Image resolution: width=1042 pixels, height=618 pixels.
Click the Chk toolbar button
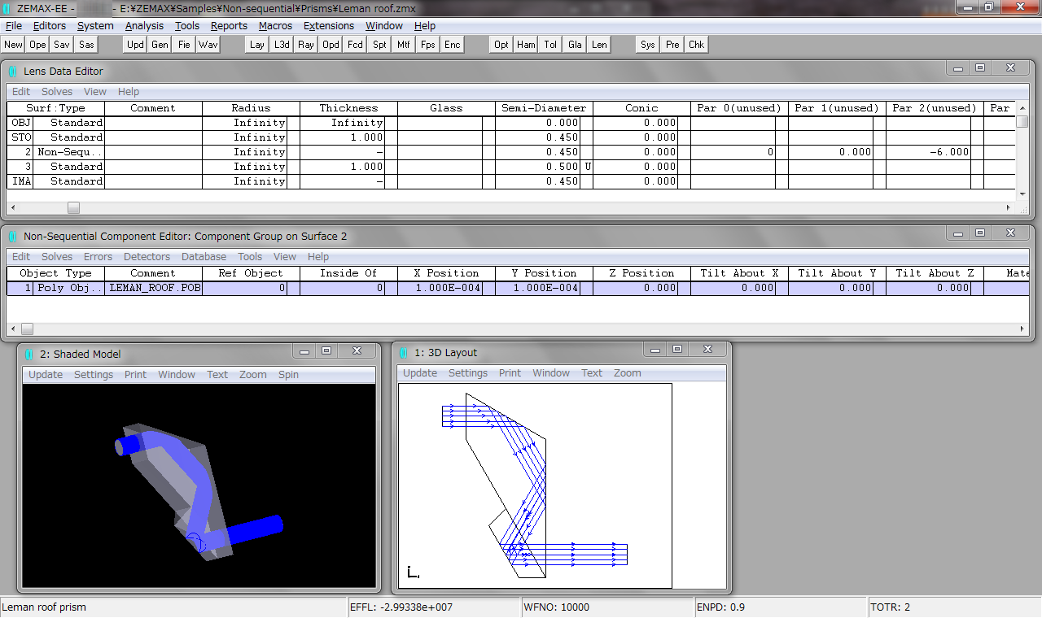pyautogui.click(x=697, y=45)
